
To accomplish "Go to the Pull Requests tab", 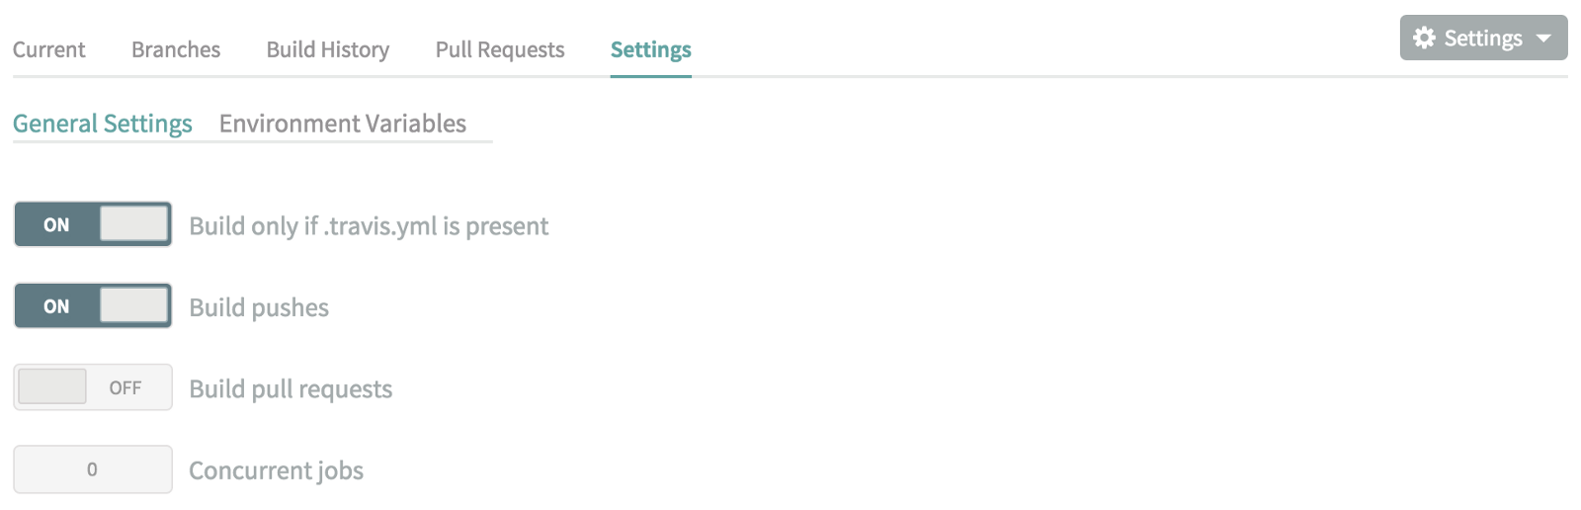I will (500, 49).
